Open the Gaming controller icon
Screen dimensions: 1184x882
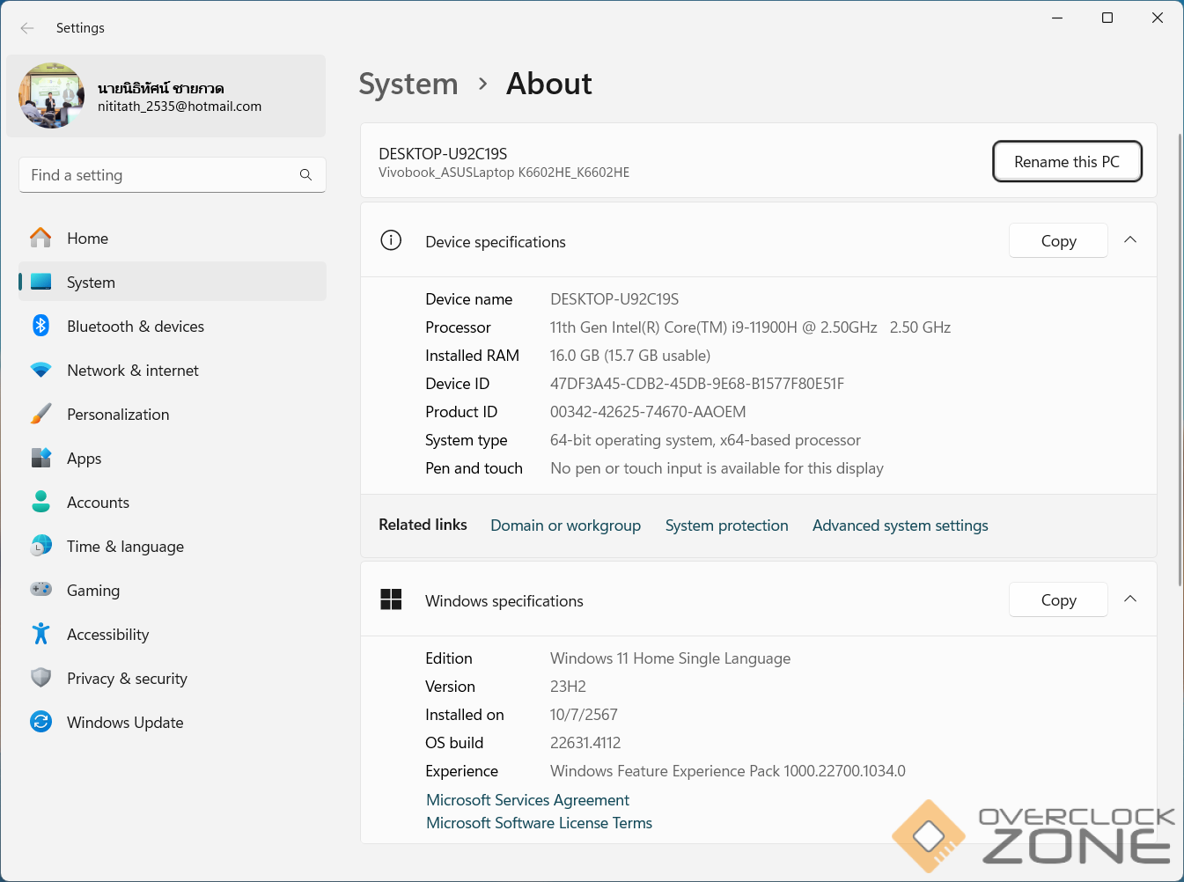(x=40, y=590)
